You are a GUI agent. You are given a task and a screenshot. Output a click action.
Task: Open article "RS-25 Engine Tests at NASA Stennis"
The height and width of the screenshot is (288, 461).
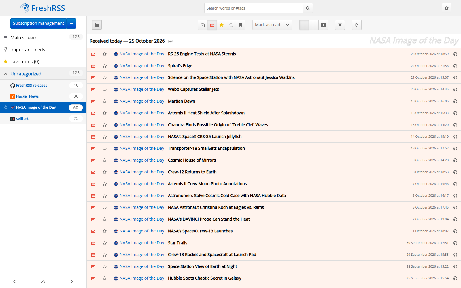pyautogui.click(x=202, y=54)
